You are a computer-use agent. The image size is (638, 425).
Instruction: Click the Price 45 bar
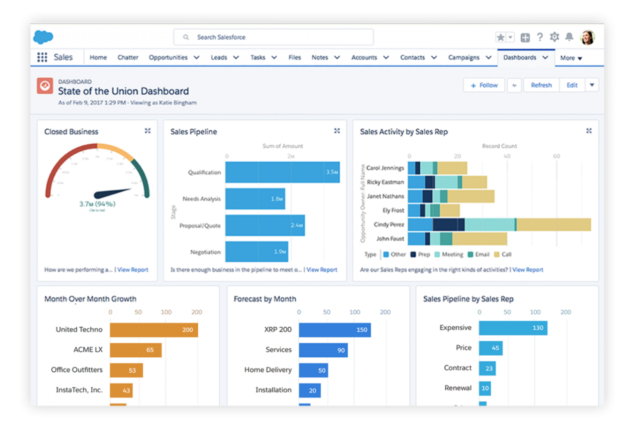tap(491, 348)
